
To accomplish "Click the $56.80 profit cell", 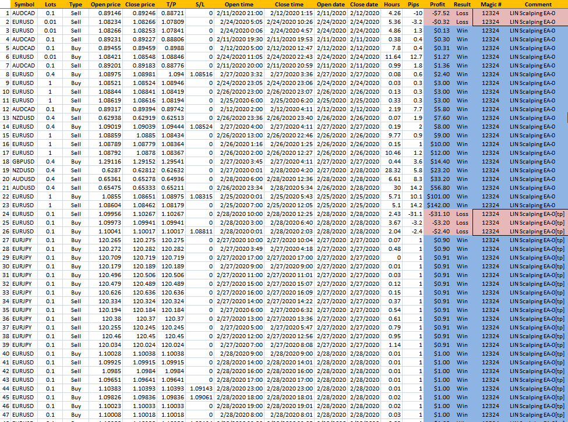I will (438, 188).
